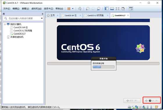The image size is (163, 110).
Task: Click the send Ctrl+Alt+Del icon
Action: tap(80, 9)
